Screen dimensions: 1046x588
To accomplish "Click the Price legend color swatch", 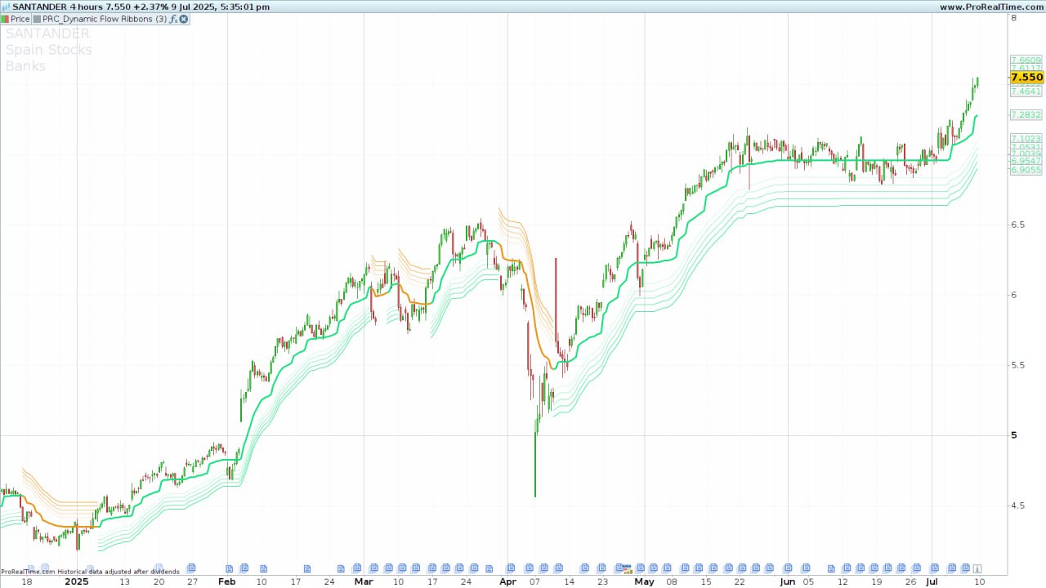I will [6, 19].
